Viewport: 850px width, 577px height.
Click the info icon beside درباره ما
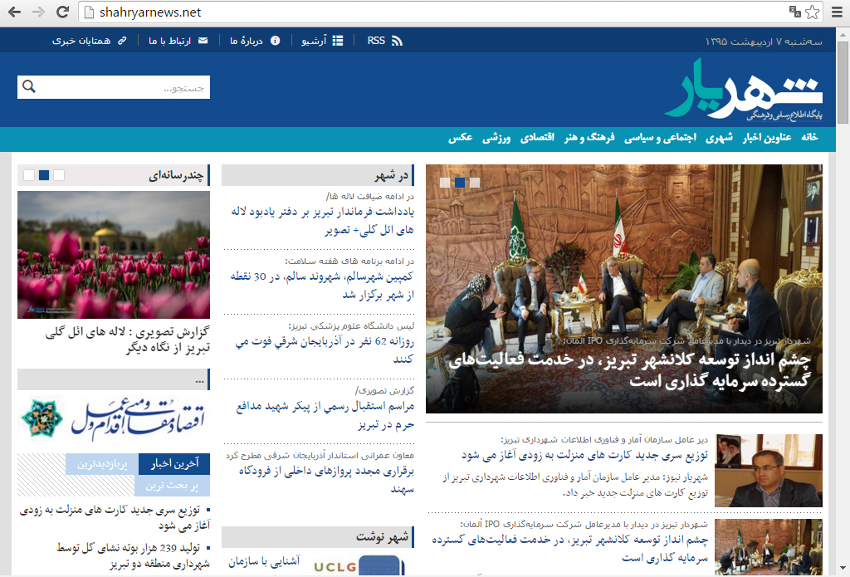[x=276, y=41]
